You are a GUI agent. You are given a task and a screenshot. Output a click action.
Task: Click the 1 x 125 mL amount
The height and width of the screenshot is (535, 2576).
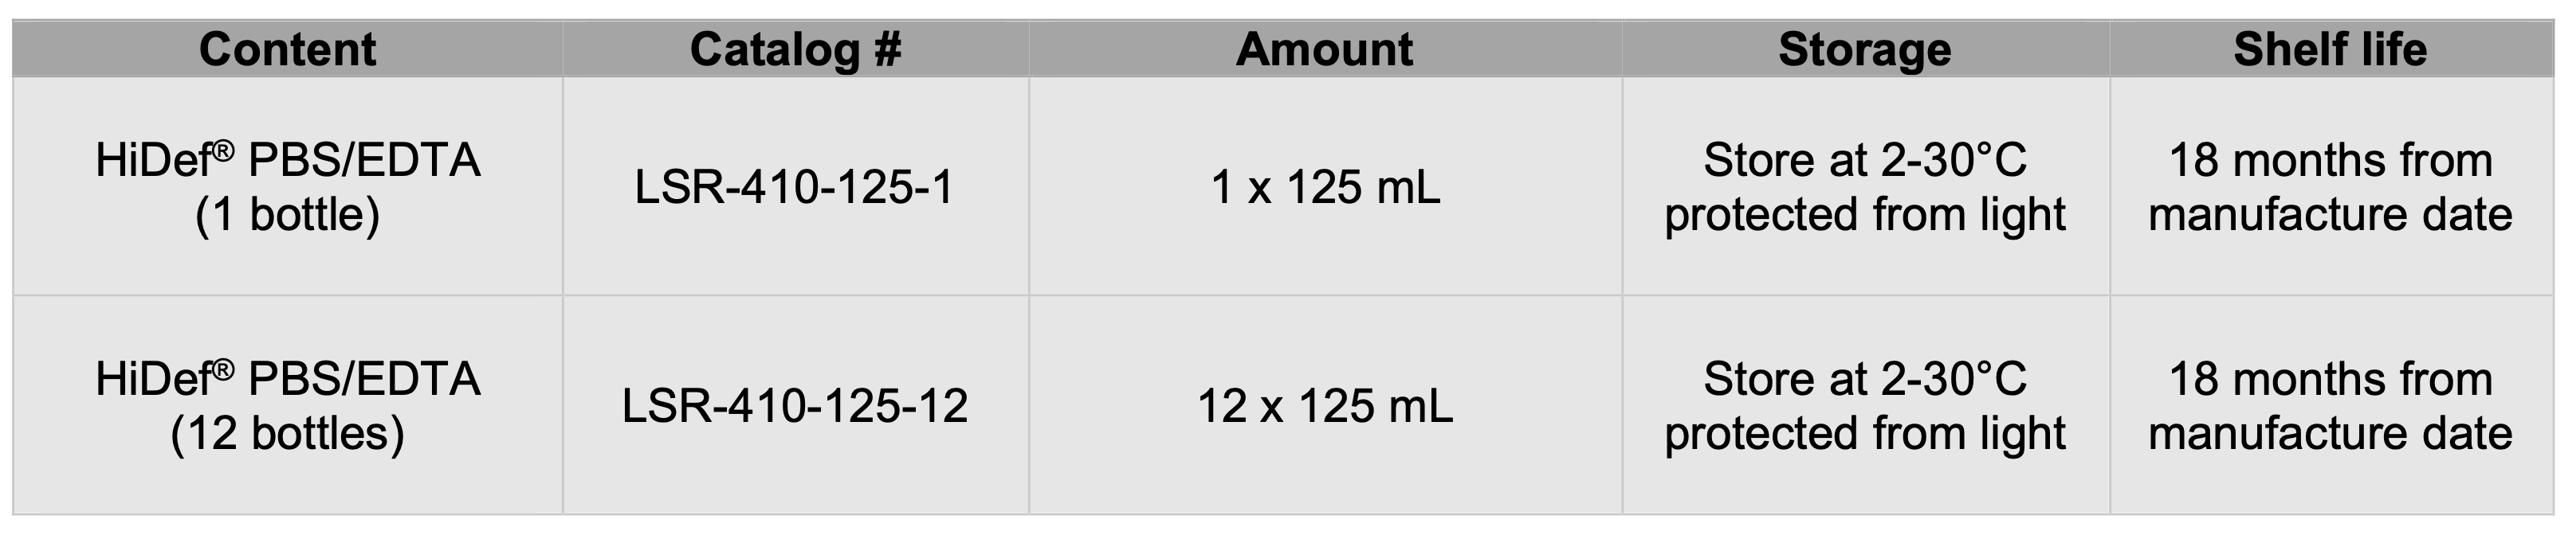(1325, 186)
